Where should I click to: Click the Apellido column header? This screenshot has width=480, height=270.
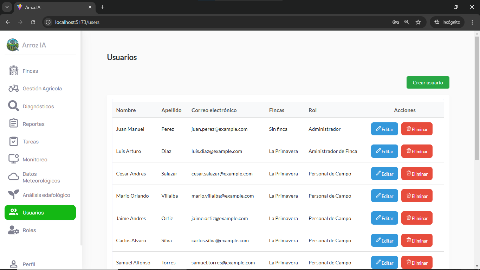(x=171, y=110)
